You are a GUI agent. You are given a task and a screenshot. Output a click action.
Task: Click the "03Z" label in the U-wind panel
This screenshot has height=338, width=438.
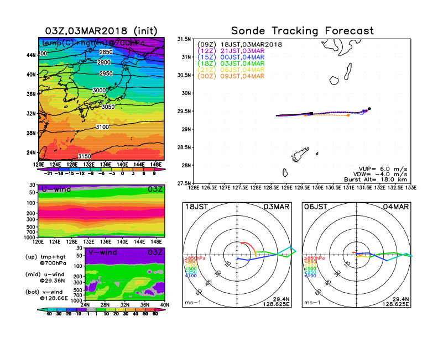tap(155, 189)
